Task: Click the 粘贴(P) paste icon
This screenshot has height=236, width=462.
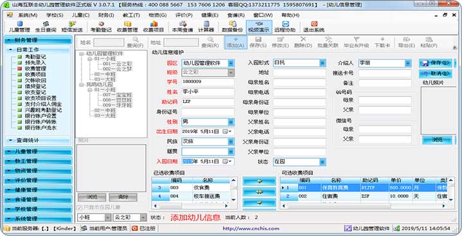Action: [x=429, y=42]
